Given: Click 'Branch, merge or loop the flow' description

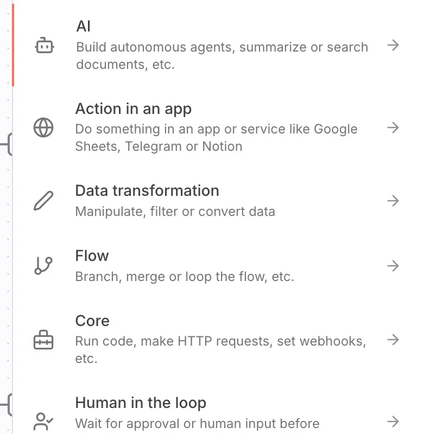Looking at the screenshot, I should [172, 277].
